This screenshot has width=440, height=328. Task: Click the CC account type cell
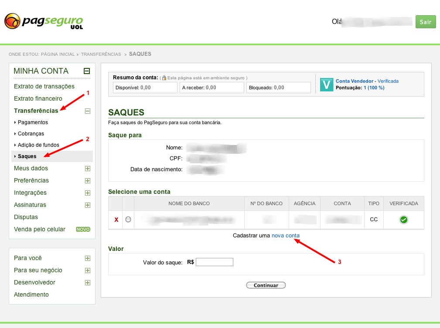(374, 220)
